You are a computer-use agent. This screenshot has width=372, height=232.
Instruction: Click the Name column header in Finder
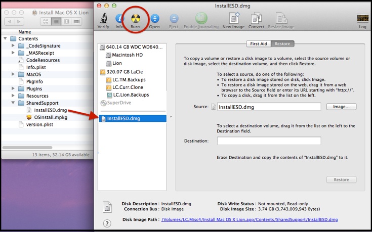pos(25,32)
